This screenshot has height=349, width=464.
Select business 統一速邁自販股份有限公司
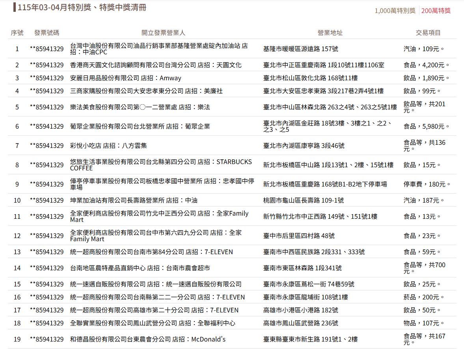click(x=156, y=284)
